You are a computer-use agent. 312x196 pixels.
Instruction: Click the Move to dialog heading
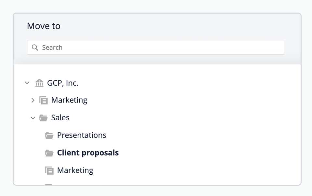pyautogui.click(x=44, y=26)
